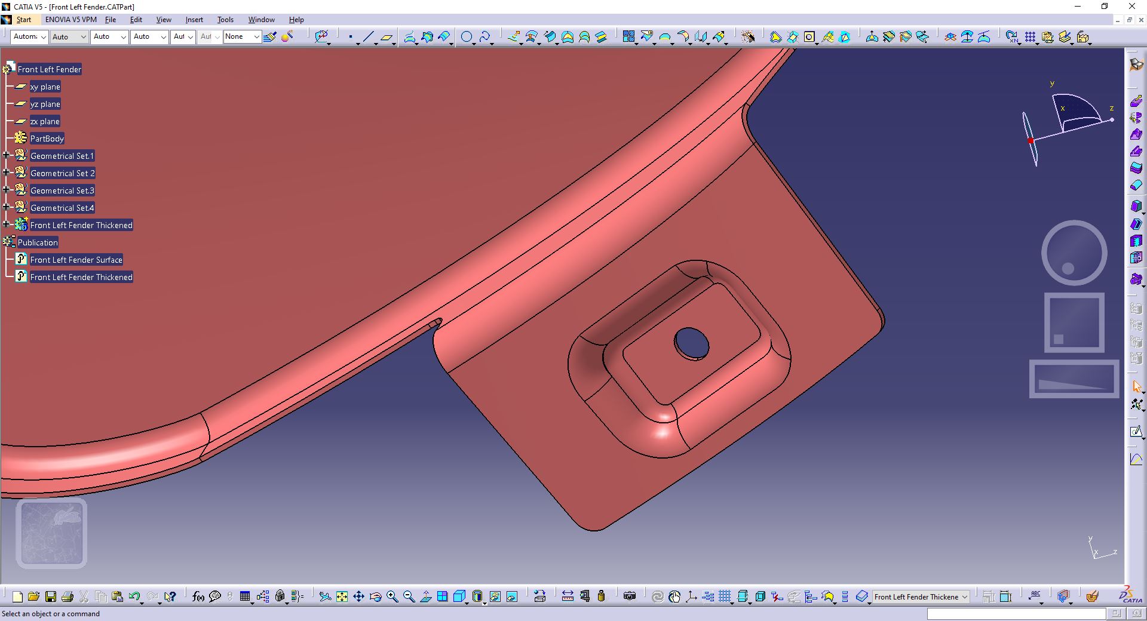Expand the Geometrical Set.1 tree node
1147x621 pixels.
point(6,155)
